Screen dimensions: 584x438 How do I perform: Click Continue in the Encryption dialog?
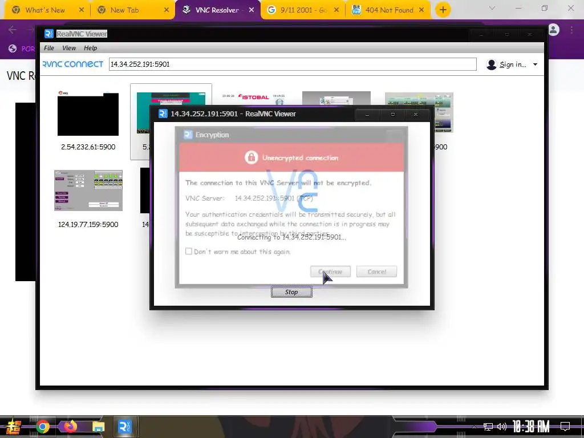click(330, 271)
